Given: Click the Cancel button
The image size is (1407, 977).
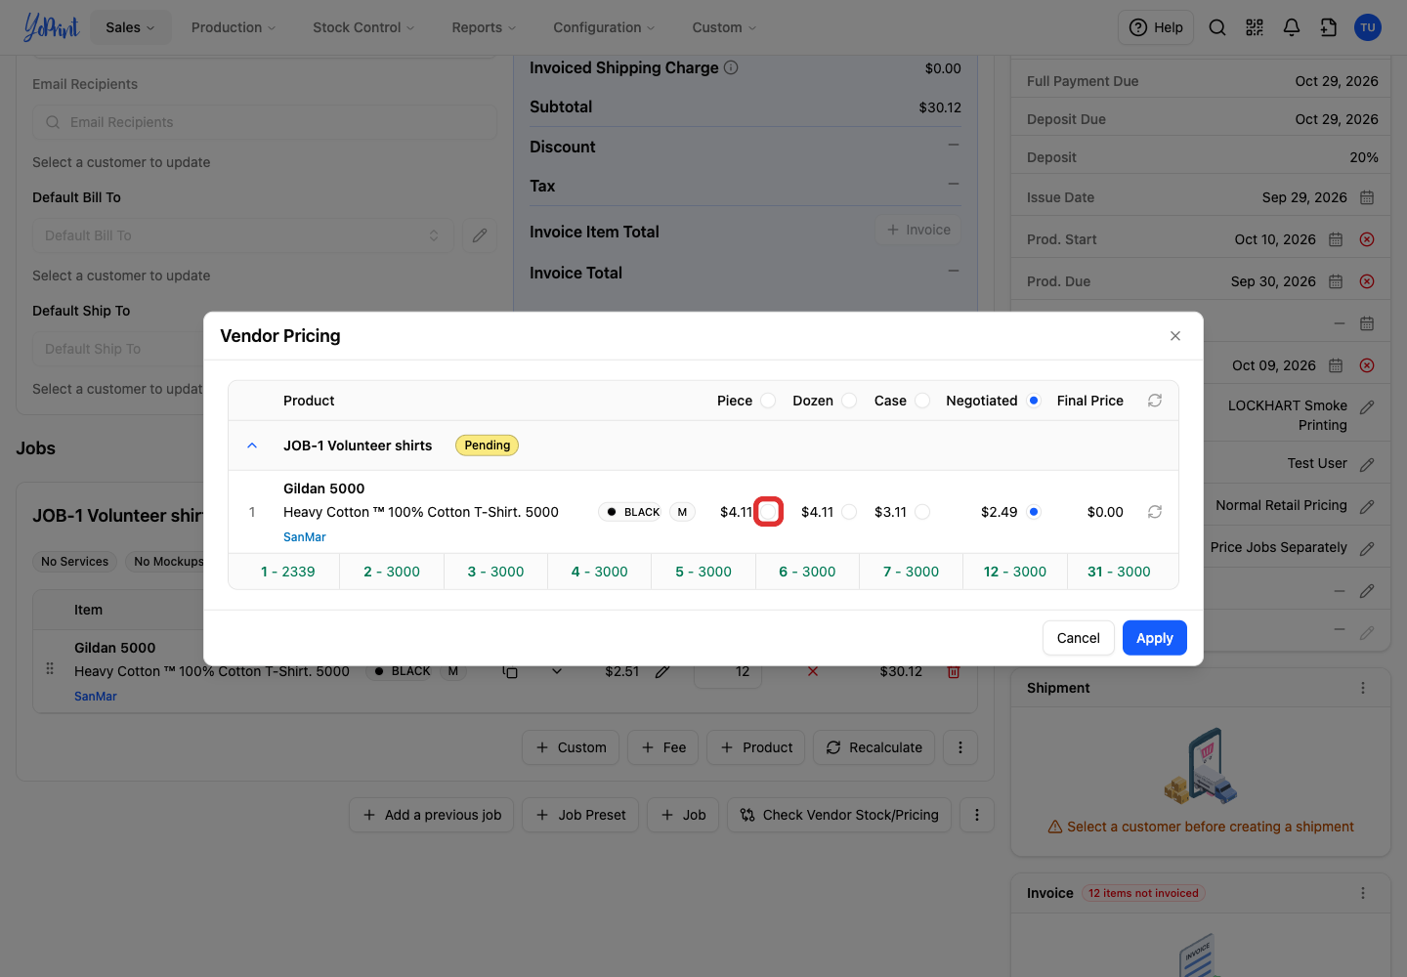Looking at the screenshot, I should (1079, 638).
